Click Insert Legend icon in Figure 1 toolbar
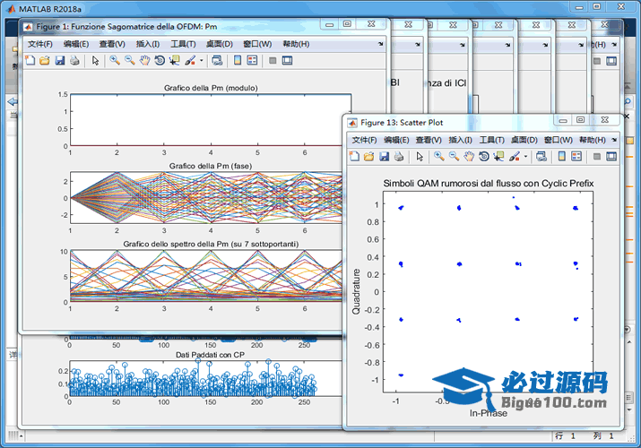 click(x=252, y=60)
